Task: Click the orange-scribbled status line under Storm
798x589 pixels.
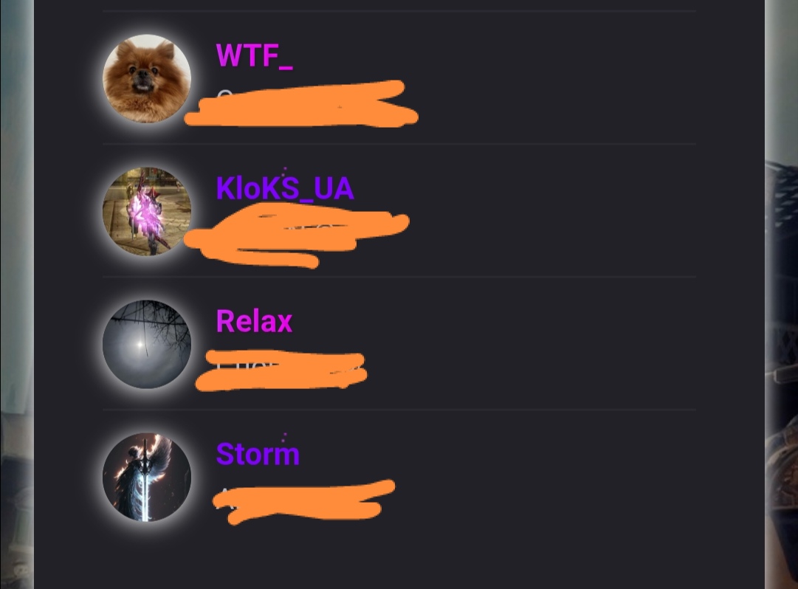Action: tap(303, 502)
